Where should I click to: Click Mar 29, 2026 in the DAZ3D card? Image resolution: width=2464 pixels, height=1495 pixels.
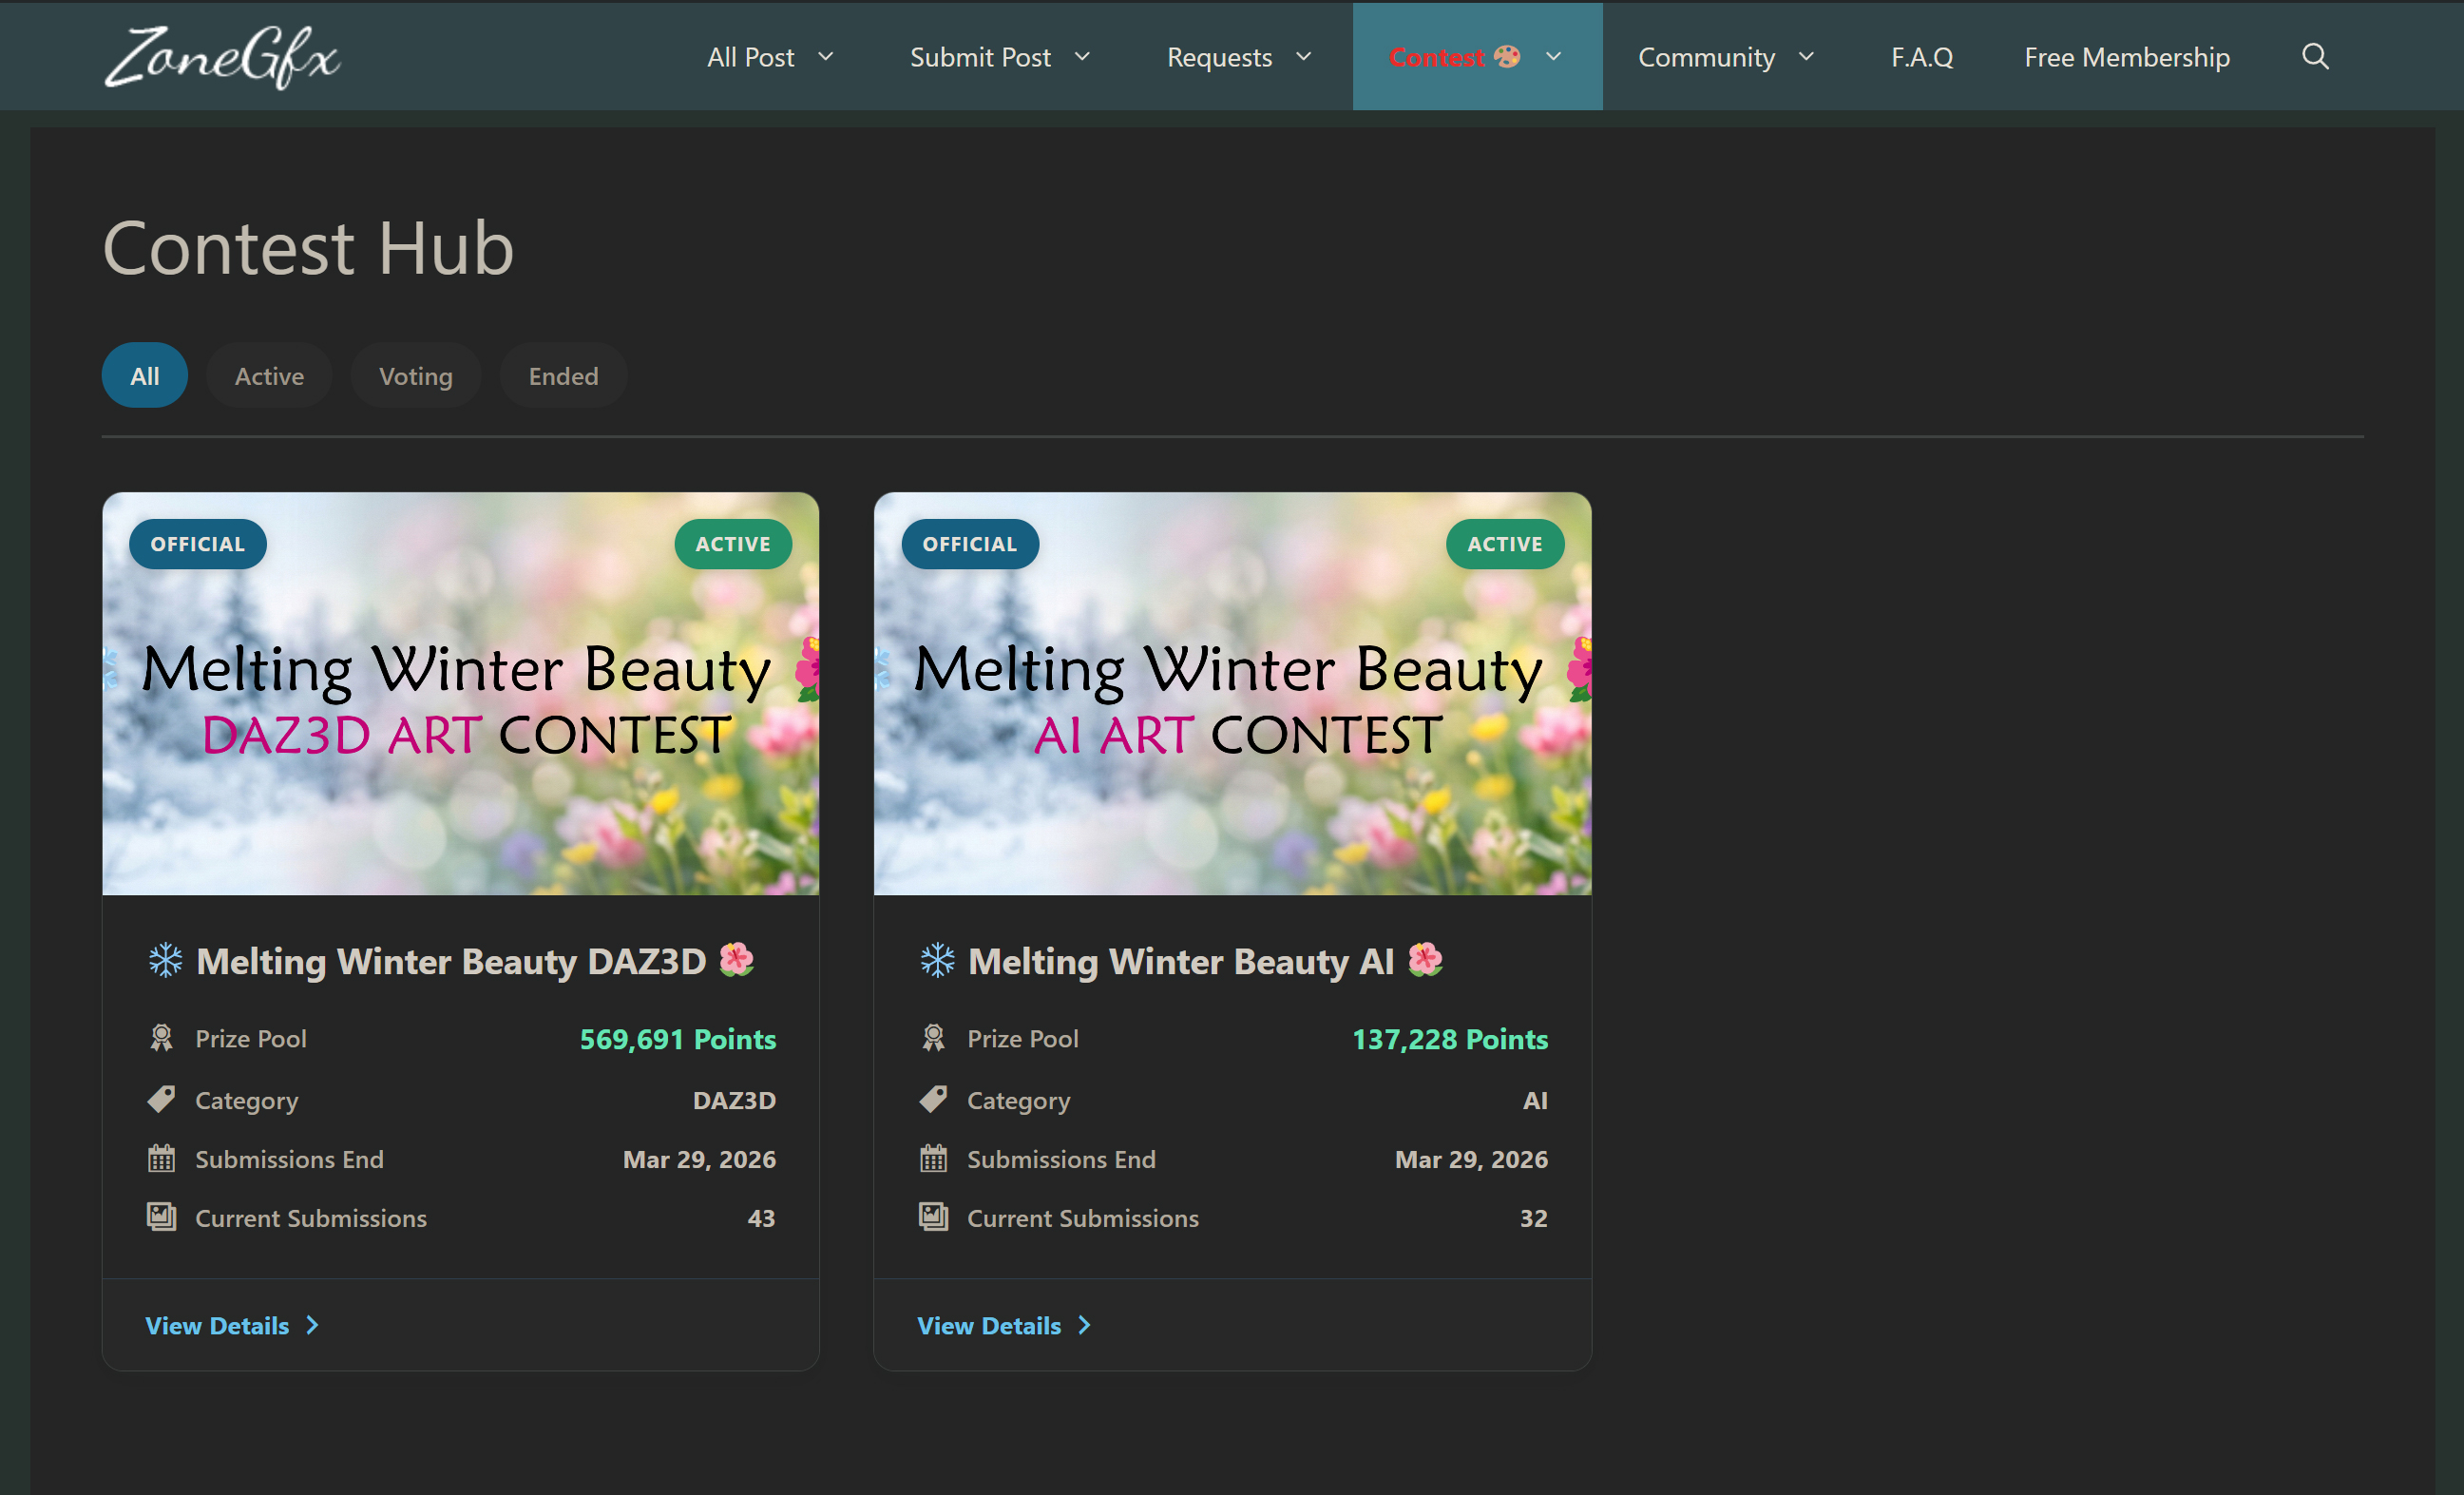699,1159
